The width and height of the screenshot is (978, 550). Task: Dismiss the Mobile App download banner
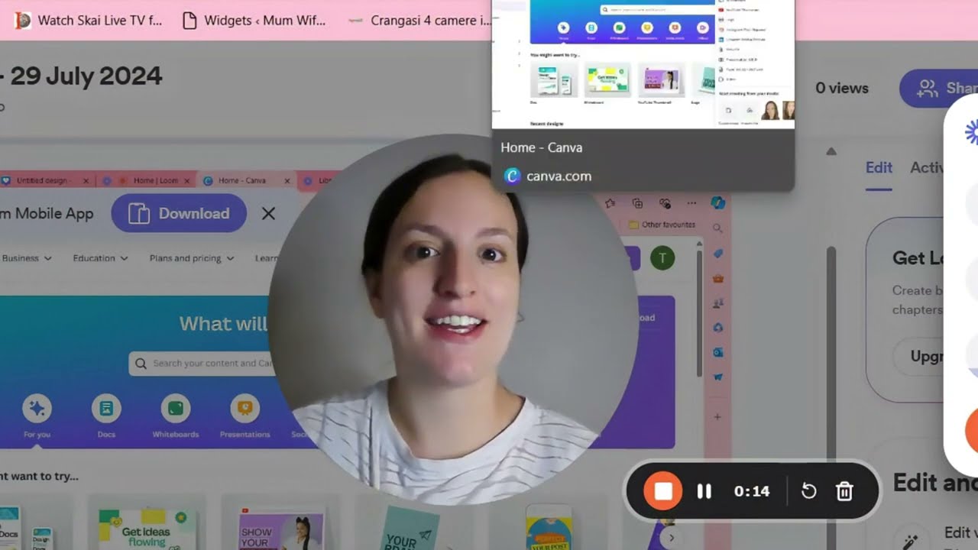[268, 214]
